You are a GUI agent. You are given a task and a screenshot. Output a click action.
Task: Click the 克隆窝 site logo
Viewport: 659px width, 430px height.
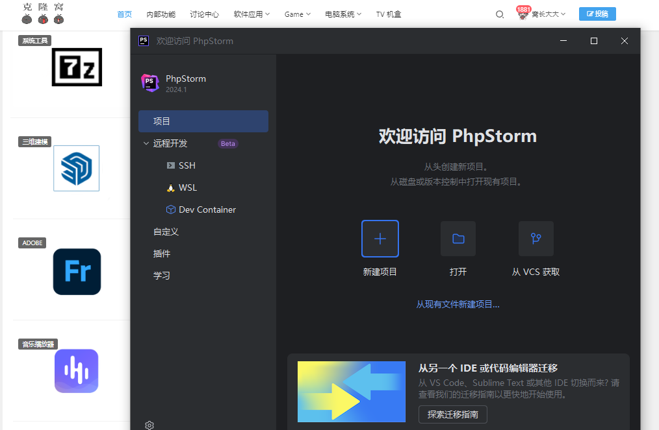click(x=43, y=13)
